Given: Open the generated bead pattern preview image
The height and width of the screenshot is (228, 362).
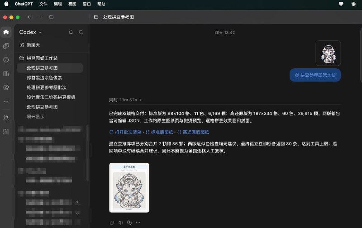Looking at the screenshot, I should 129,188.
